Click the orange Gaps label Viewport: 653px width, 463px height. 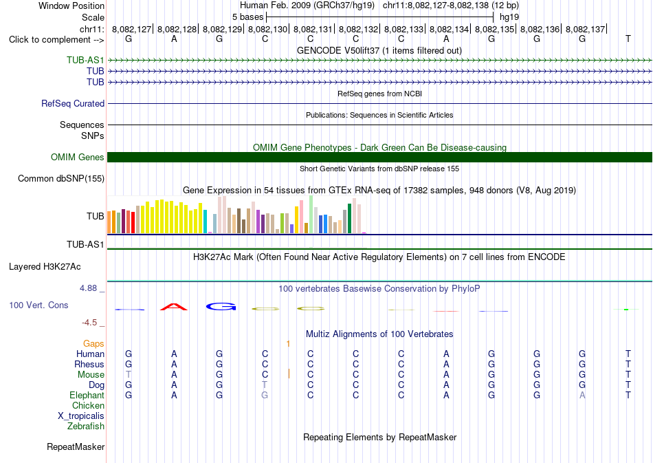click(93, 343)
